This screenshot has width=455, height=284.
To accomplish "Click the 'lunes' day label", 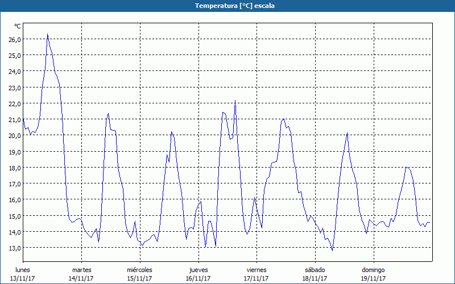I will click(23, 269).
